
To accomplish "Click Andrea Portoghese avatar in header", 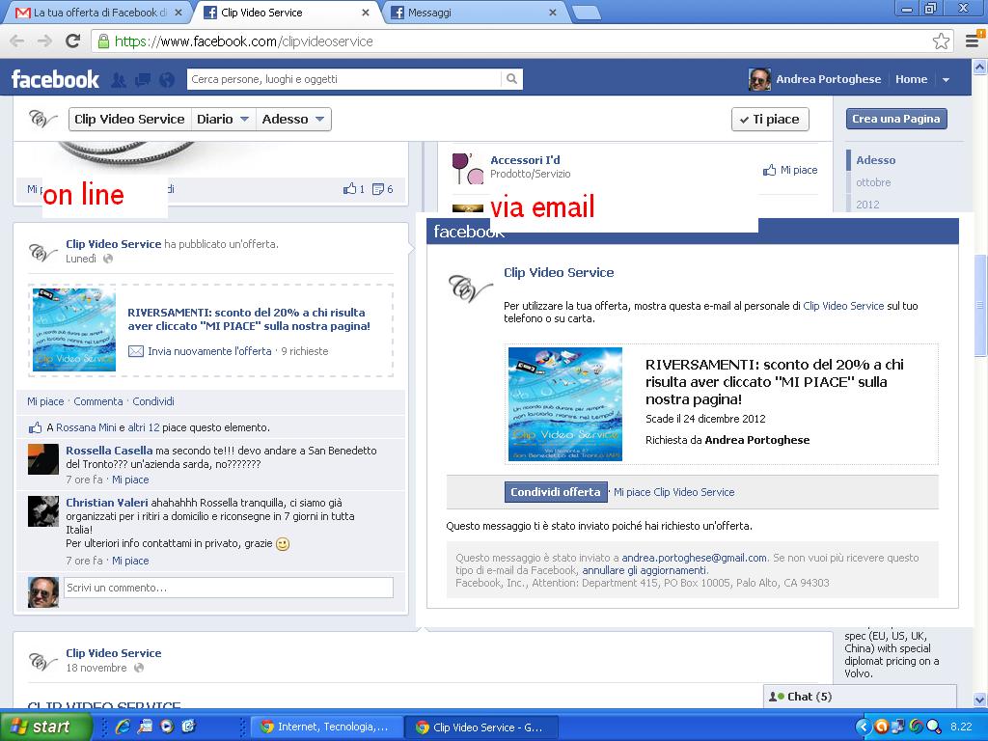I will pyautogui.click(x=759, y=79).
